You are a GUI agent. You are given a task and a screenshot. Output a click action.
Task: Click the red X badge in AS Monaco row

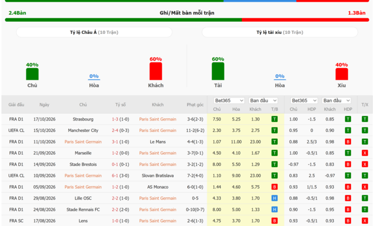point(365,187)
